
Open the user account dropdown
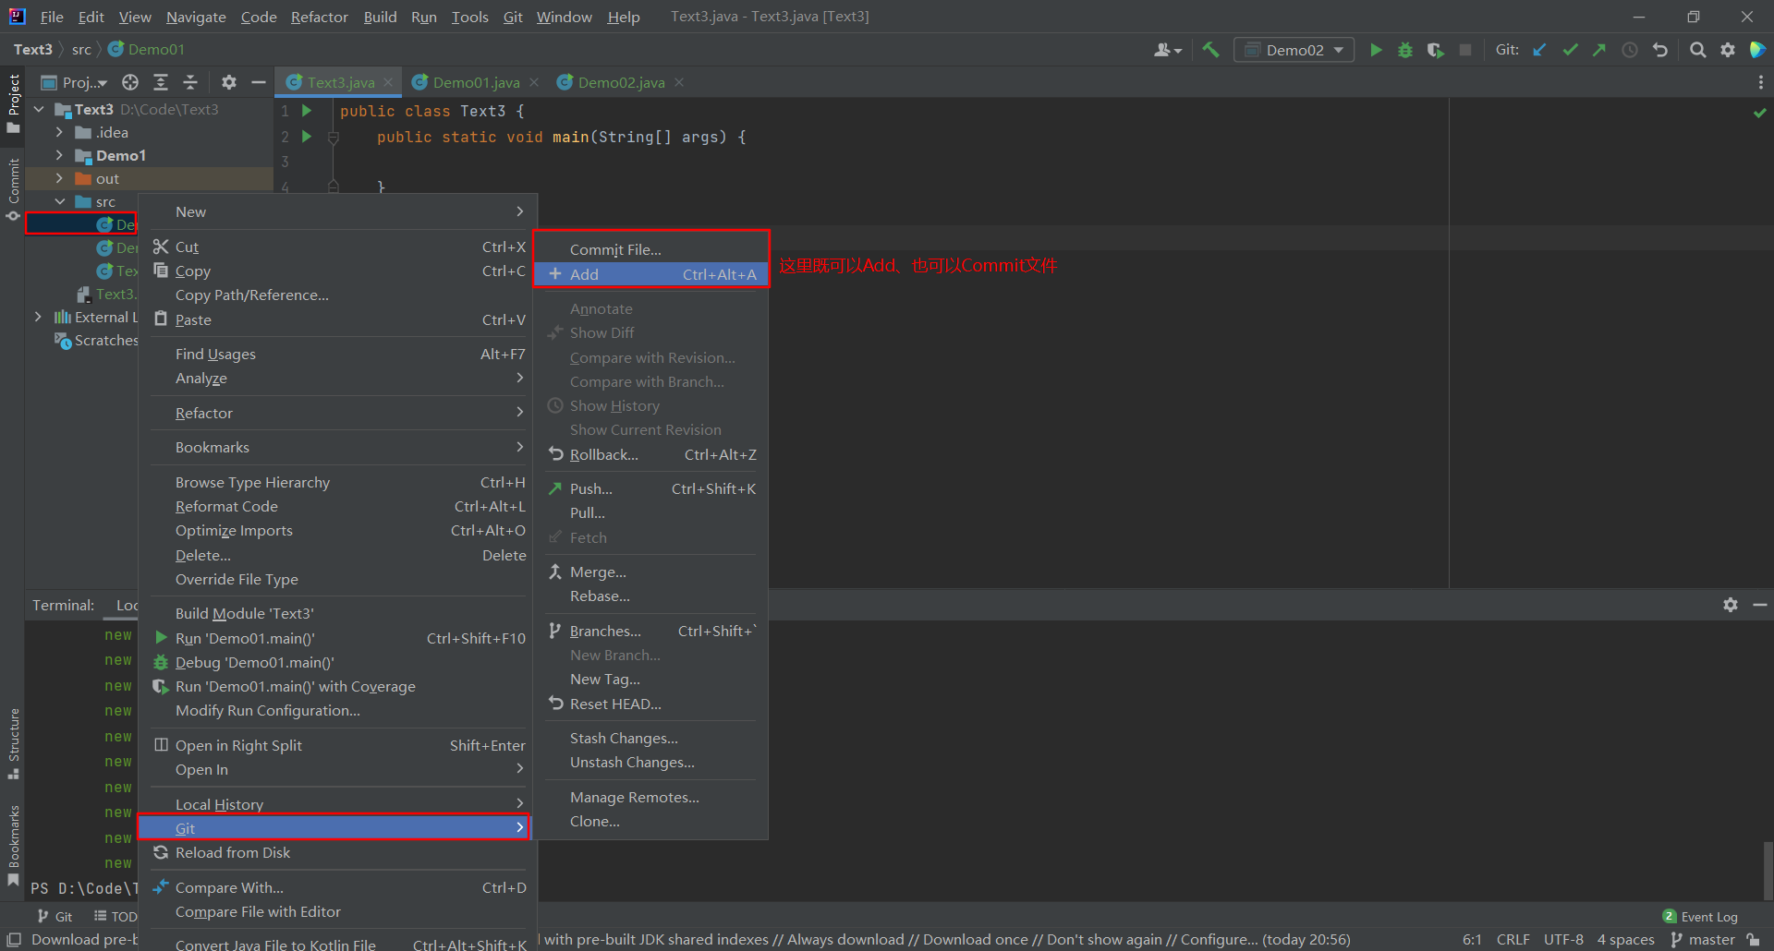1168,50
